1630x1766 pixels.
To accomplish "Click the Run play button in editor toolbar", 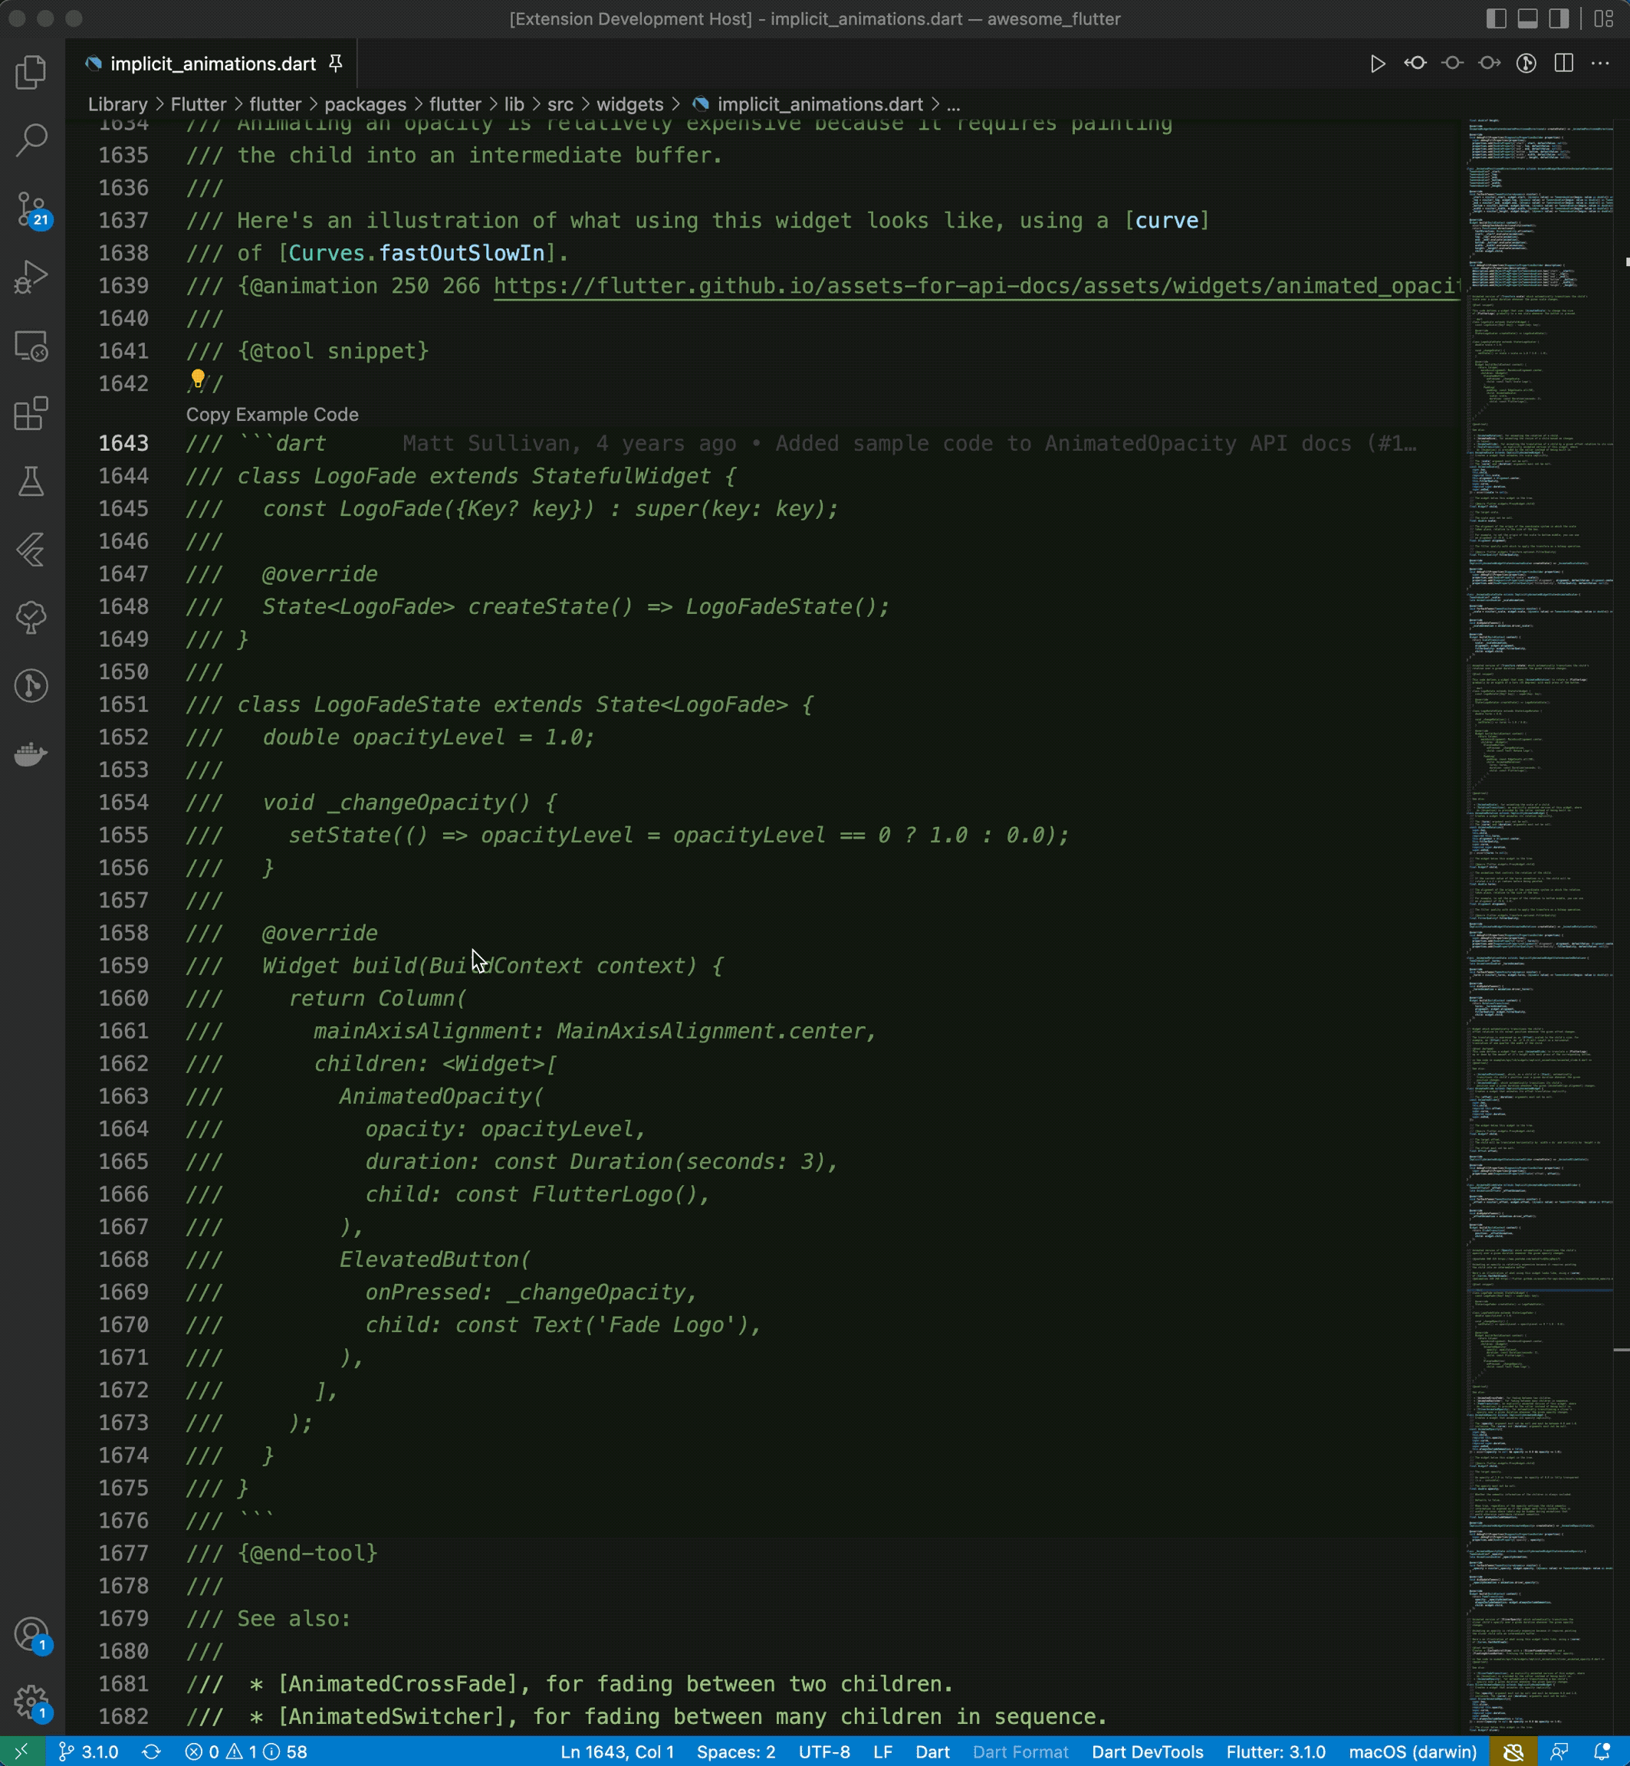I will click(x=1377, y=64).
